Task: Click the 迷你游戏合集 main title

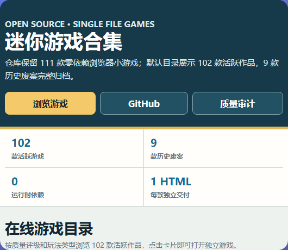Action: [x=64, y=42]
